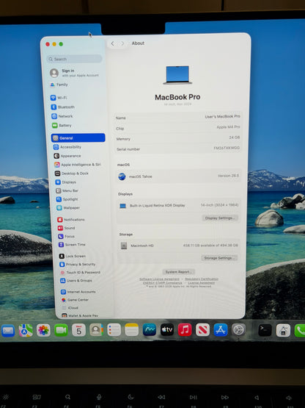Screen dimensions: 305x408
Task: Select Desktop & Dock in sidebar
Action: tap(72, 173)
